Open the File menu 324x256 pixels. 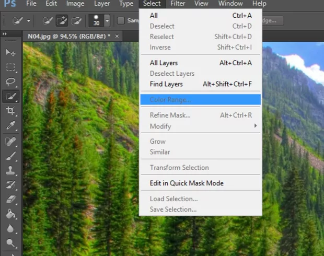coord(31,4)
